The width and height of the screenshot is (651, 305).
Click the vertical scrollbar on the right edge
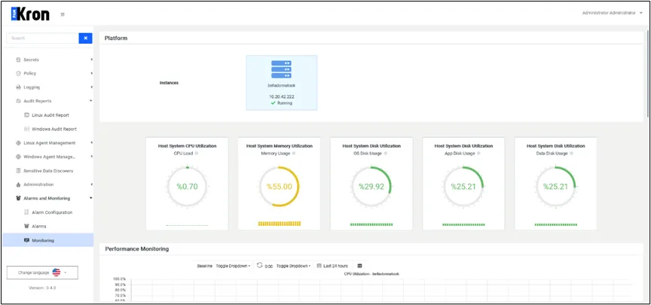pyautogui.click(x=648, y=75)
